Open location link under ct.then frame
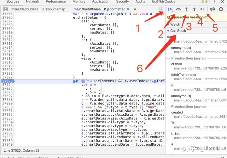This screenshot has height=158, width=227. 201,68
